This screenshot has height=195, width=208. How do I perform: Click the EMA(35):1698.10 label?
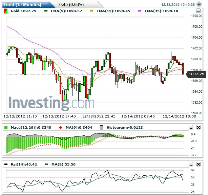click(x=162, y=11)
